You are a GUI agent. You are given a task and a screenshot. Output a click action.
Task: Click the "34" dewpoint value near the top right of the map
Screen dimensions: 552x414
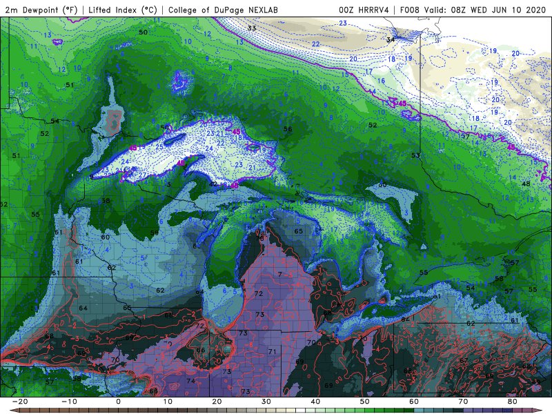[x=391, y=40]
